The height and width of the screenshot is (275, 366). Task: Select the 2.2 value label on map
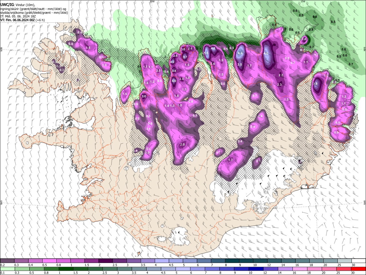[281, 75]
